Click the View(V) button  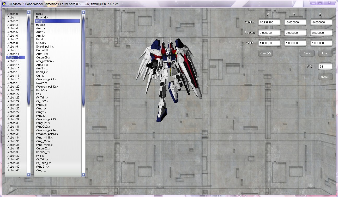click(x=265, y=53)
